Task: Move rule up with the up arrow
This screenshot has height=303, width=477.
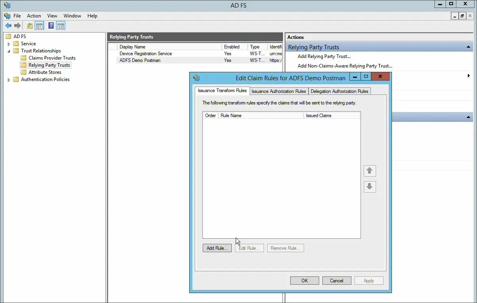Action: [370, 171]
